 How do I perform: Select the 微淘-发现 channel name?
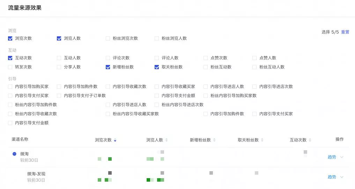36,174
